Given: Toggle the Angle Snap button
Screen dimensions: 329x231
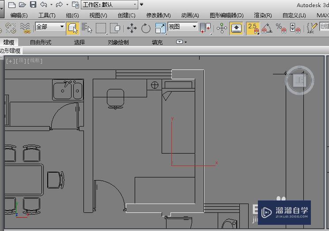Looking at the screenshot, I should [267, 28].
